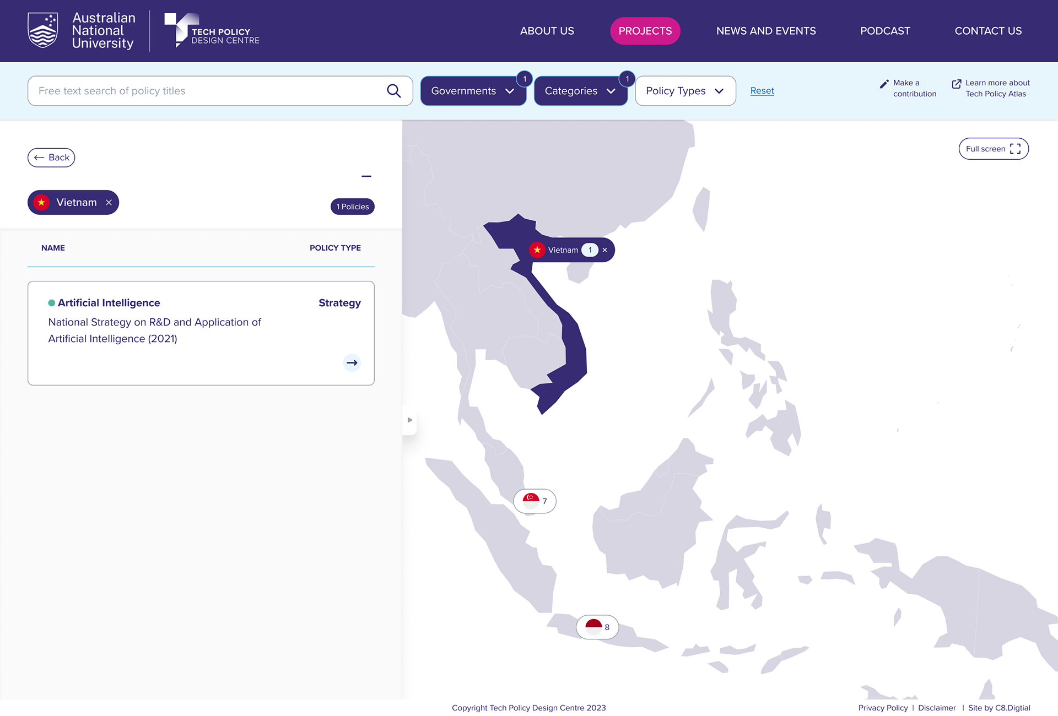This screenshot has width=1058, height=716.
Task: Click the Privacy Policy footer link
Action: point(883,708)
